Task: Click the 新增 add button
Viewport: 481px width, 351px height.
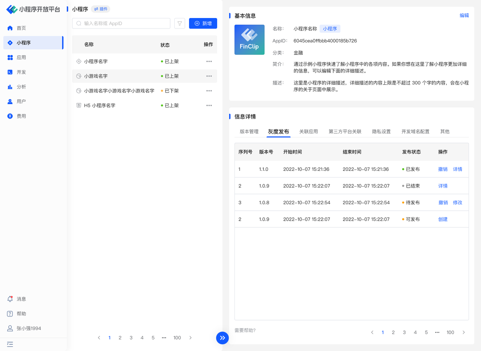Action: point(203,23)
